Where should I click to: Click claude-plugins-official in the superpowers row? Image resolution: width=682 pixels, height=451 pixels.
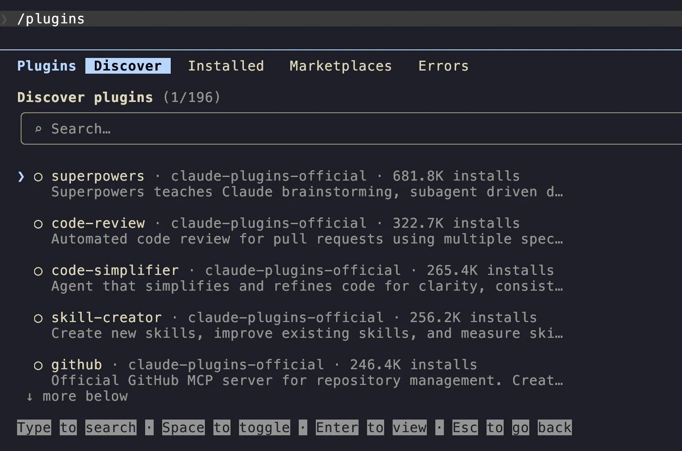(269, 176)
